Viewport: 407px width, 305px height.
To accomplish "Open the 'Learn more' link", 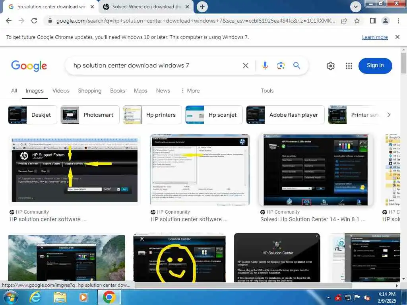I will pyautogui.click(x=375, y=37).
